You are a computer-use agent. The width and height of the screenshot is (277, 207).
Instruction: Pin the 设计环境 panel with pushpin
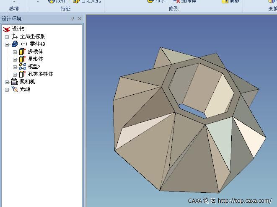(72, 19)
